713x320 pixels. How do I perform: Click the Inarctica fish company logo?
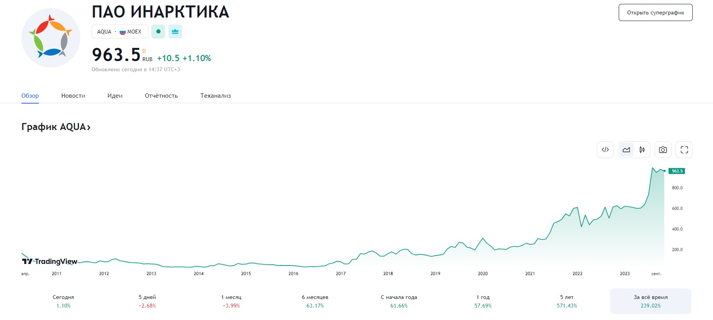51,38
